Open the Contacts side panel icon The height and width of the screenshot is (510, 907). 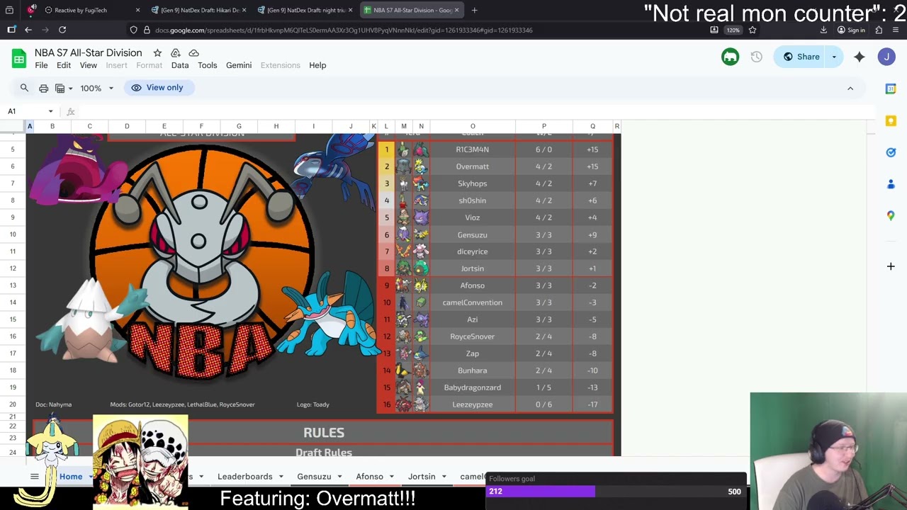coord(891,184)
